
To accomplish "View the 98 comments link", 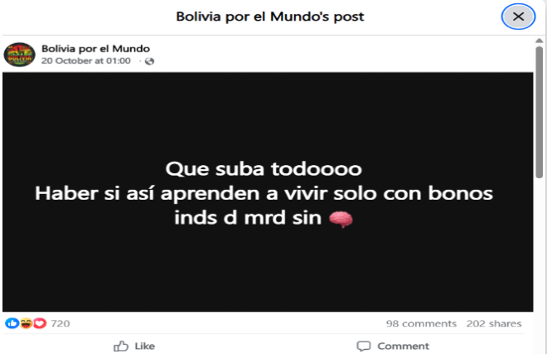I will (x=421, y=323).
